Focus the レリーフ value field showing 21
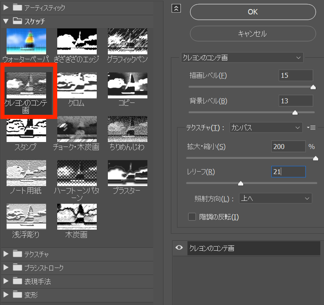 pyautogui.click(x=288, y=172)
